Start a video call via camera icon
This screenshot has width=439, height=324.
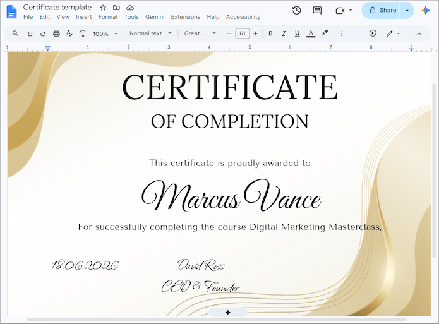[x=340, y=11]
